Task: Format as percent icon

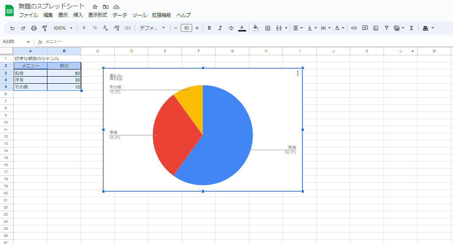Action: pos(95,28)
